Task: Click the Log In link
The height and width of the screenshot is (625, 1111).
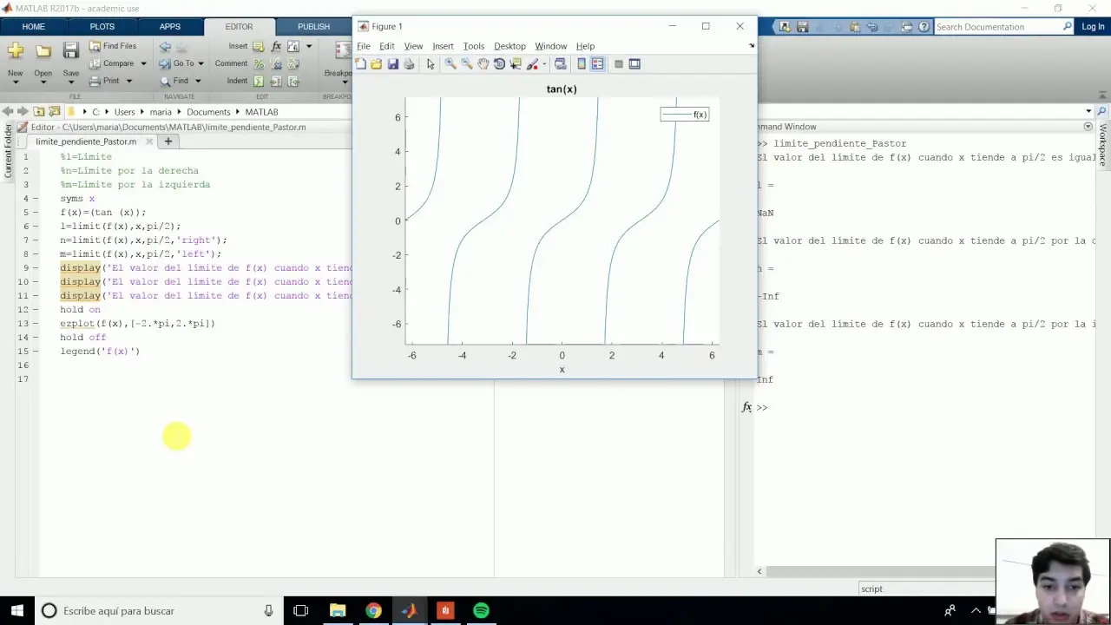Action: pyautogui.click(x=1093, y=26)
